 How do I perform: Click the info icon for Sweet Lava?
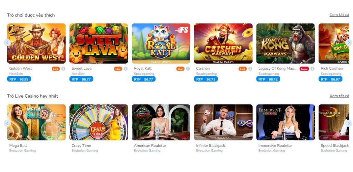click(125, 69)
